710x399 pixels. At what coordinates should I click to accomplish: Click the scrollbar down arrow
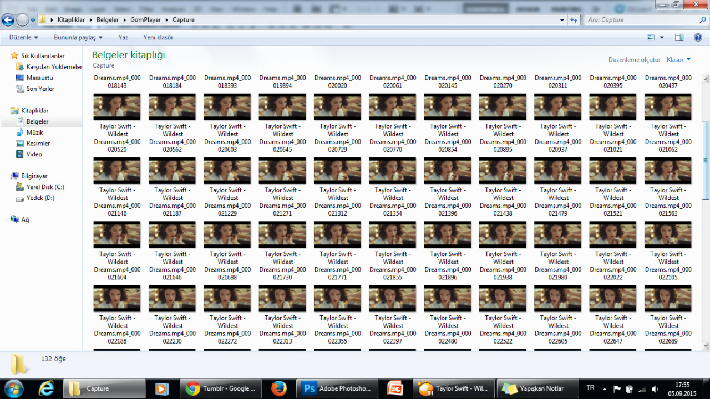(x=706, y=346)
